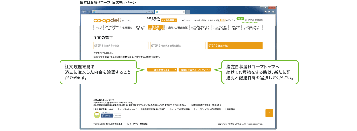Image resolution: width=357 pixels, height=131 pixels.
Task: Open コープのチケット くらしのサービス menu
Action: [200, 28]
